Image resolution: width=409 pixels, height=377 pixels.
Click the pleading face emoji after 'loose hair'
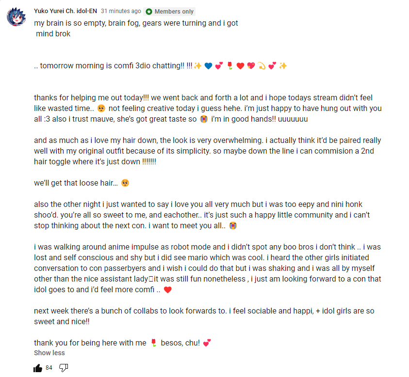click(125, 183)
